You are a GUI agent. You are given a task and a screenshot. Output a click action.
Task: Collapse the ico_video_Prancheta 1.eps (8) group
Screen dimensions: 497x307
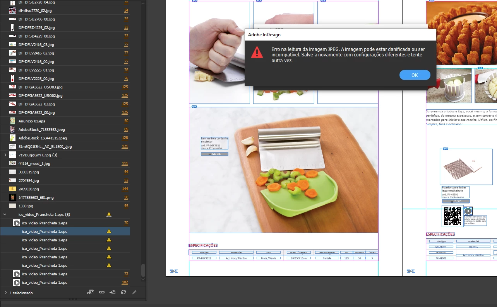click(x=5, y=214)
